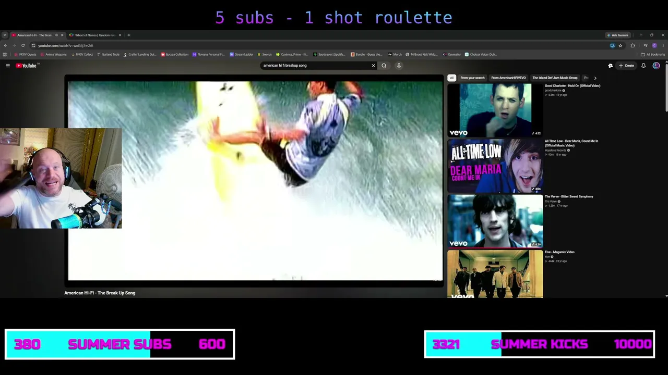Click the Good Charlotte - Hold On title
Image resolution: width=668 pixels, height=375 pixels.
[572, 85]
